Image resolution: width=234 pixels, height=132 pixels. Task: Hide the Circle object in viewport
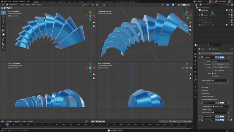pos(229,15)
